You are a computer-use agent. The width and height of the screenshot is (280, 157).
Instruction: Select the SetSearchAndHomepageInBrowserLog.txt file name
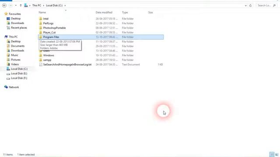(x=67, y=65)
